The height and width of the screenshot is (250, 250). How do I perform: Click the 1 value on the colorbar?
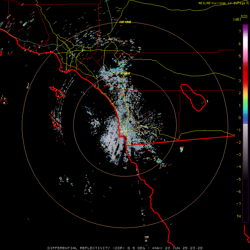(240, 105)
